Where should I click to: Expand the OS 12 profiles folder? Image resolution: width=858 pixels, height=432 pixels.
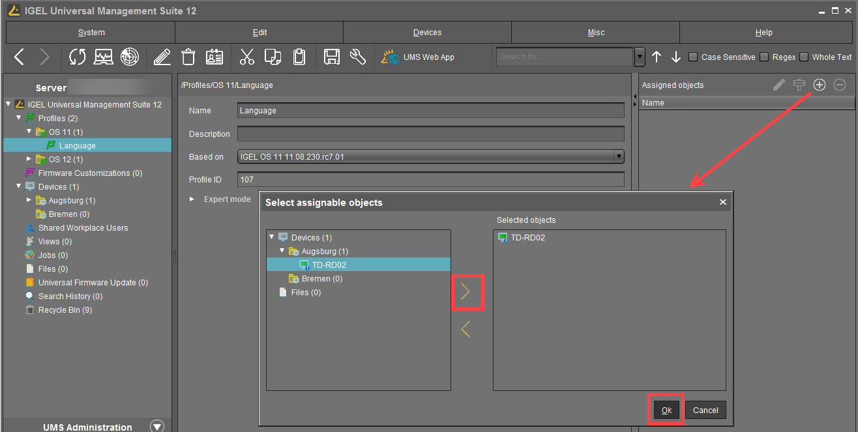click(29, 159)
